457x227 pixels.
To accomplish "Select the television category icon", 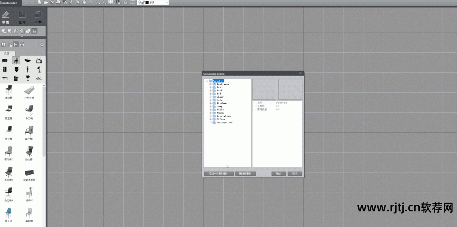I will point(39,60).
